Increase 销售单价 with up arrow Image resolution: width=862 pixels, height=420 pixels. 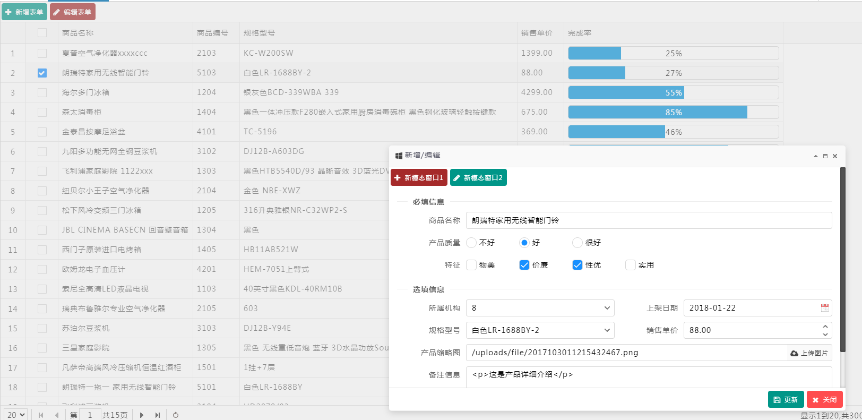point(825,327)
